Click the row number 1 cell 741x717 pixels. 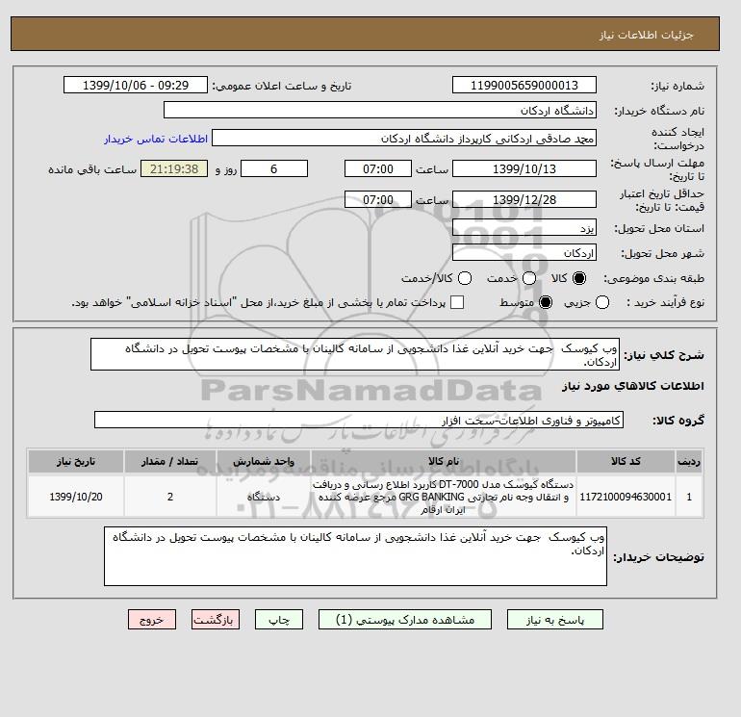tap(689, 497)
